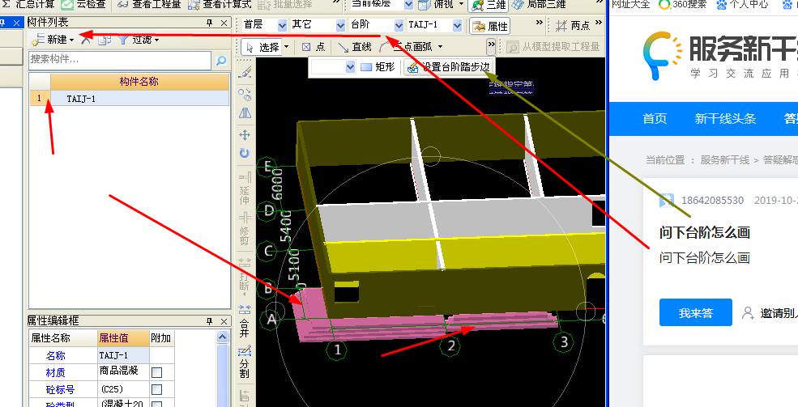Click the brush icon atop vertical toolbar
The height and width of the screenshot is (407, 798).
[x=245, y=71]
